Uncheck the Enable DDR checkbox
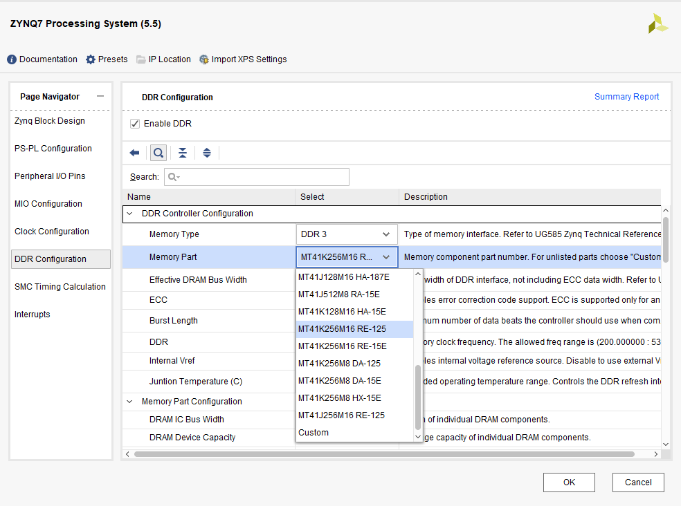The height and width of the screenshot is (506, 681). point(135,124)
